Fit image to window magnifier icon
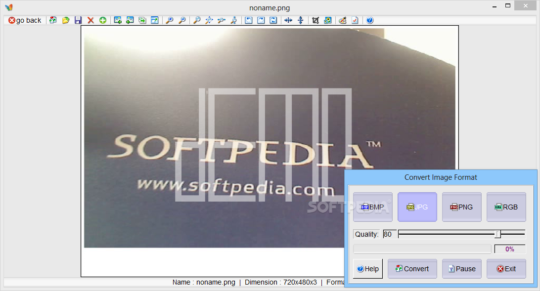Screen dimensions: 540x291 pos(209,20)
